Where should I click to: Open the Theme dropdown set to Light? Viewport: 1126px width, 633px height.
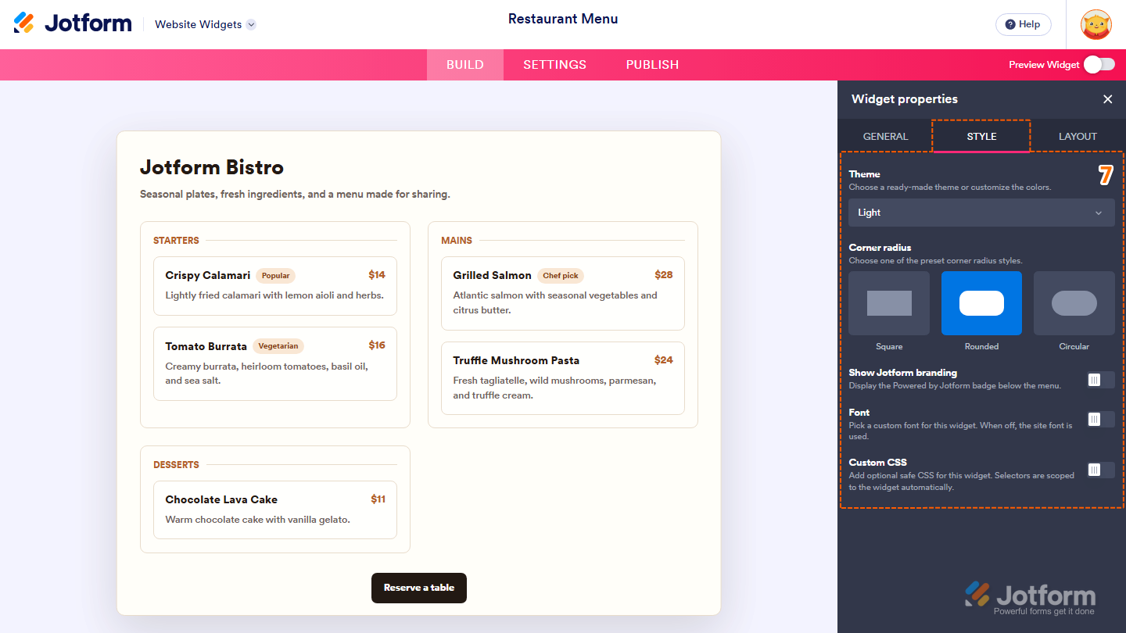pos(981,213)
